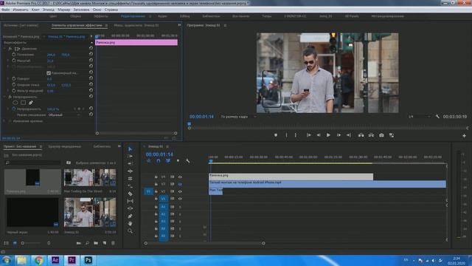This screenshot has height=266, width=472.
Task: Expand the Time Remapping group
Action: [x=4, y=121]
